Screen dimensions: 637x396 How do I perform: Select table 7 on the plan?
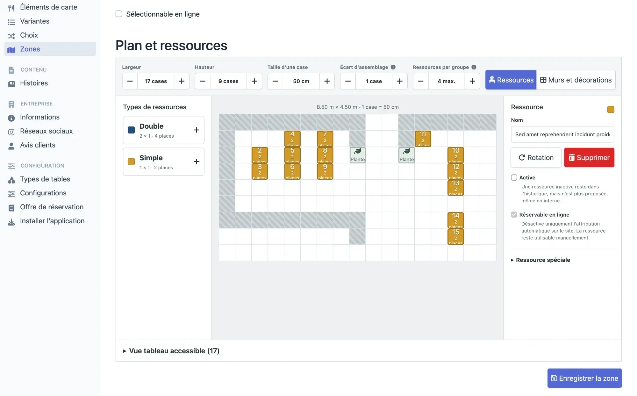[x=325, y=139]
